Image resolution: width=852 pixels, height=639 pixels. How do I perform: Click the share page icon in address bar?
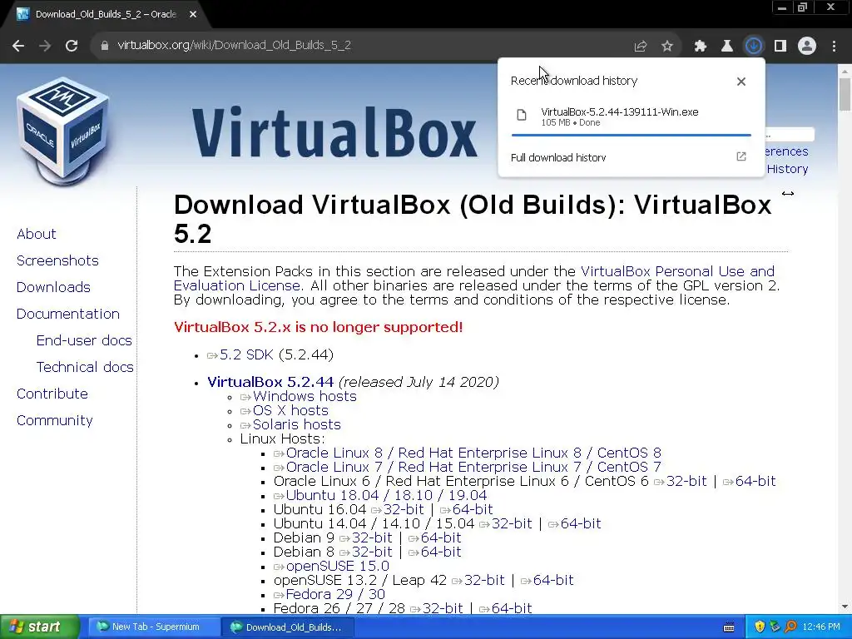(641, 47)
